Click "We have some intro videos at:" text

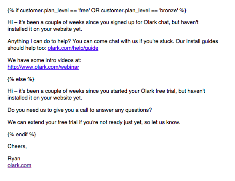[x=44, y=60]
